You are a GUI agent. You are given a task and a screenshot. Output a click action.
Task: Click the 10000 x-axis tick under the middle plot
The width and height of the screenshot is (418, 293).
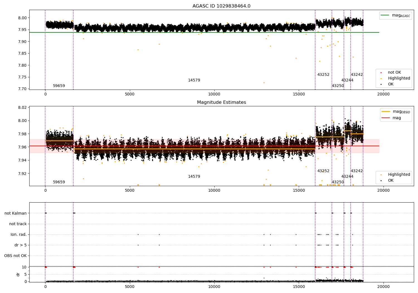(x=214, y=191)
